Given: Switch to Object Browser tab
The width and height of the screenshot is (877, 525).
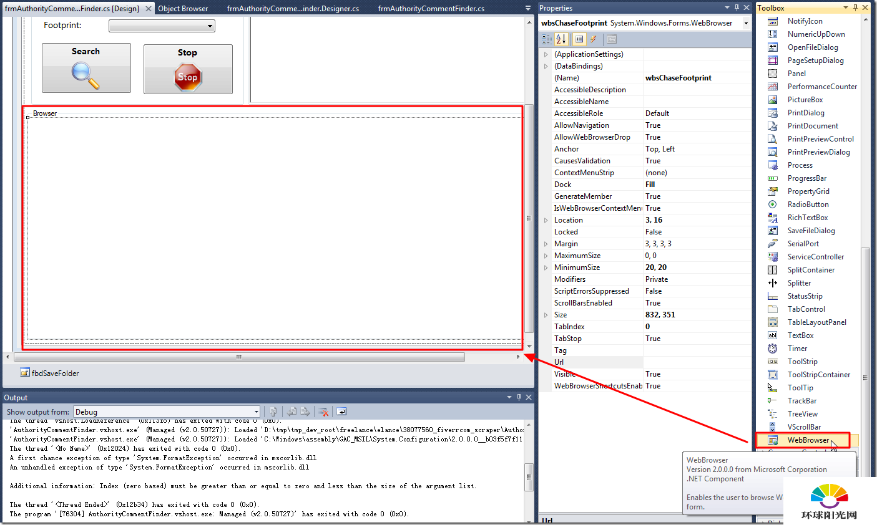Looking at the screenshot, I should (x=183, y=9).
